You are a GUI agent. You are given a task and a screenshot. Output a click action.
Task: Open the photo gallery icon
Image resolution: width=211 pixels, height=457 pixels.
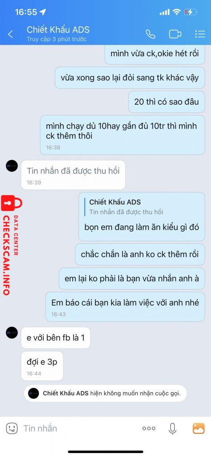[199, 428]
